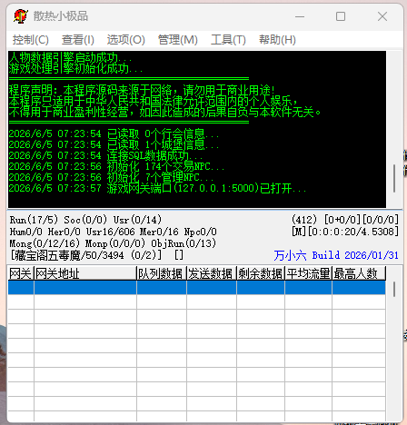Image resolution: width=407 pixels, height=425 pixels.
Task: Click status text (412)
Action: (304, 220)
